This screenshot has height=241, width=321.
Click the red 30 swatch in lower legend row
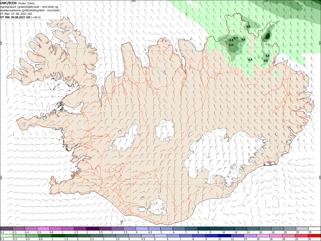314,235
